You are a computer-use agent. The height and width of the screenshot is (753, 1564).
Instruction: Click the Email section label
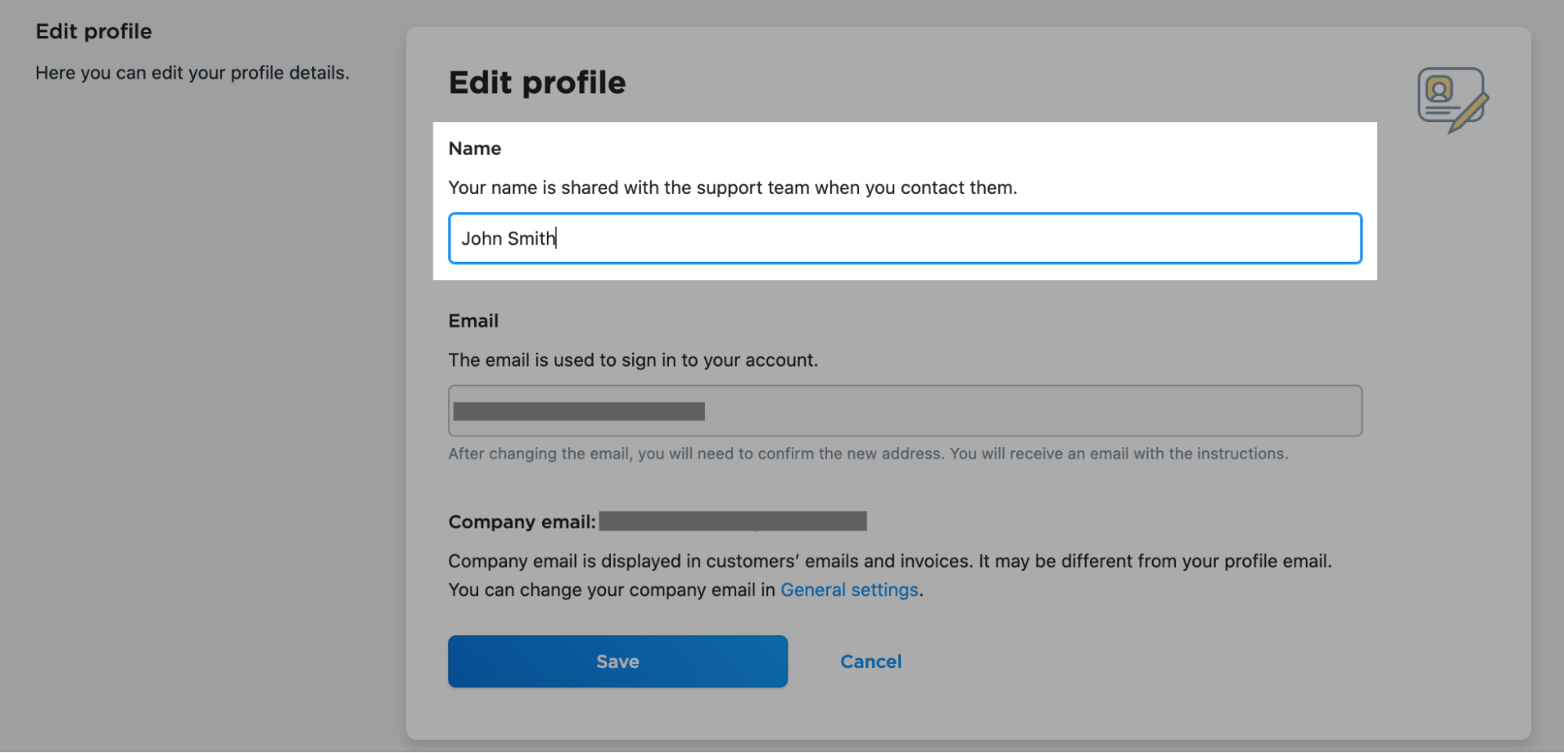(472, 321)
